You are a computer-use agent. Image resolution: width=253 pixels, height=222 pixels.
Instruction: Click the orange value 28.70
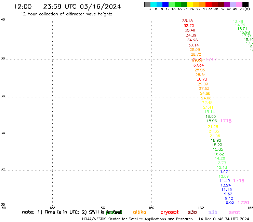pos(196,55)
